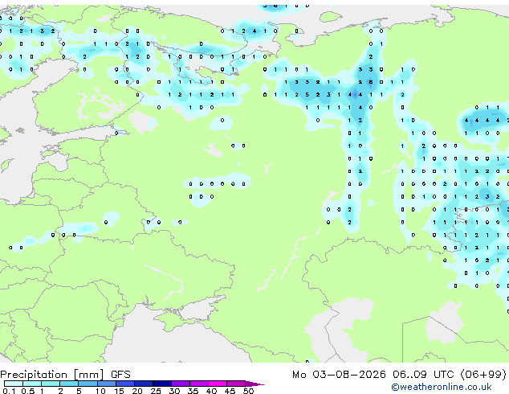The height and width of the screenshot is (394, 509).
Task: Select the purple legend swatch between 30 and 35
Action: 181,384
